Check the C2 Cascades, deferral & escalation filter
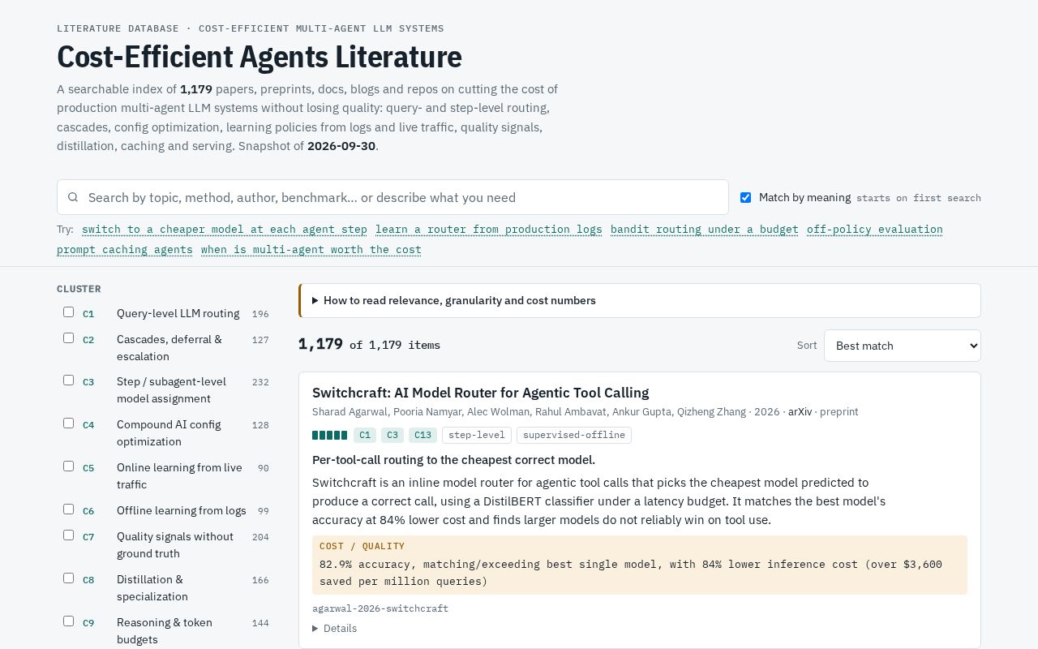The image size is (1038, 649). pyautogui.click(x=68, y=338)
